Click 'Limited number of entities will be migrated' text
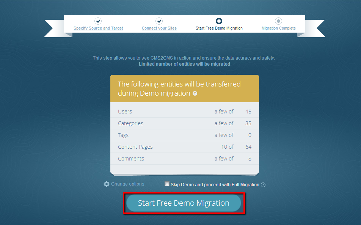 (x=184, y=64)
